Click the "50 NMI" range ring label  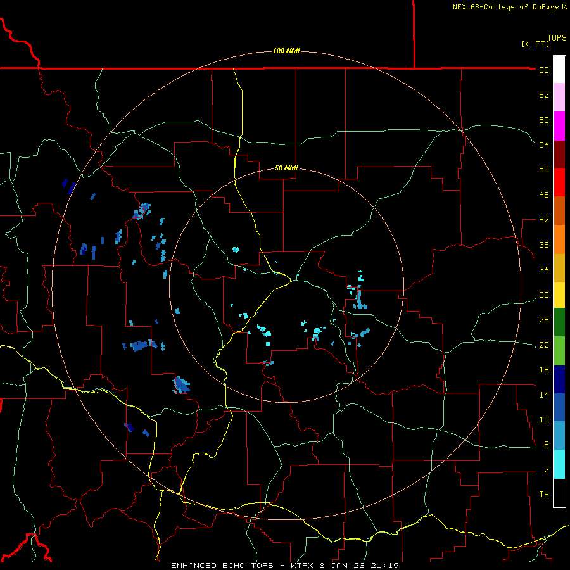[286, 168]
